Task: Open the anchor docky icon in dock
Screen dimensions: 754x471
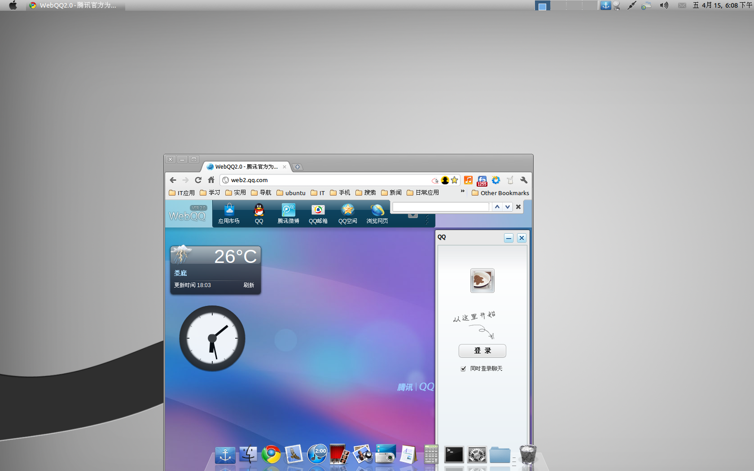Action: click(225, 455)
